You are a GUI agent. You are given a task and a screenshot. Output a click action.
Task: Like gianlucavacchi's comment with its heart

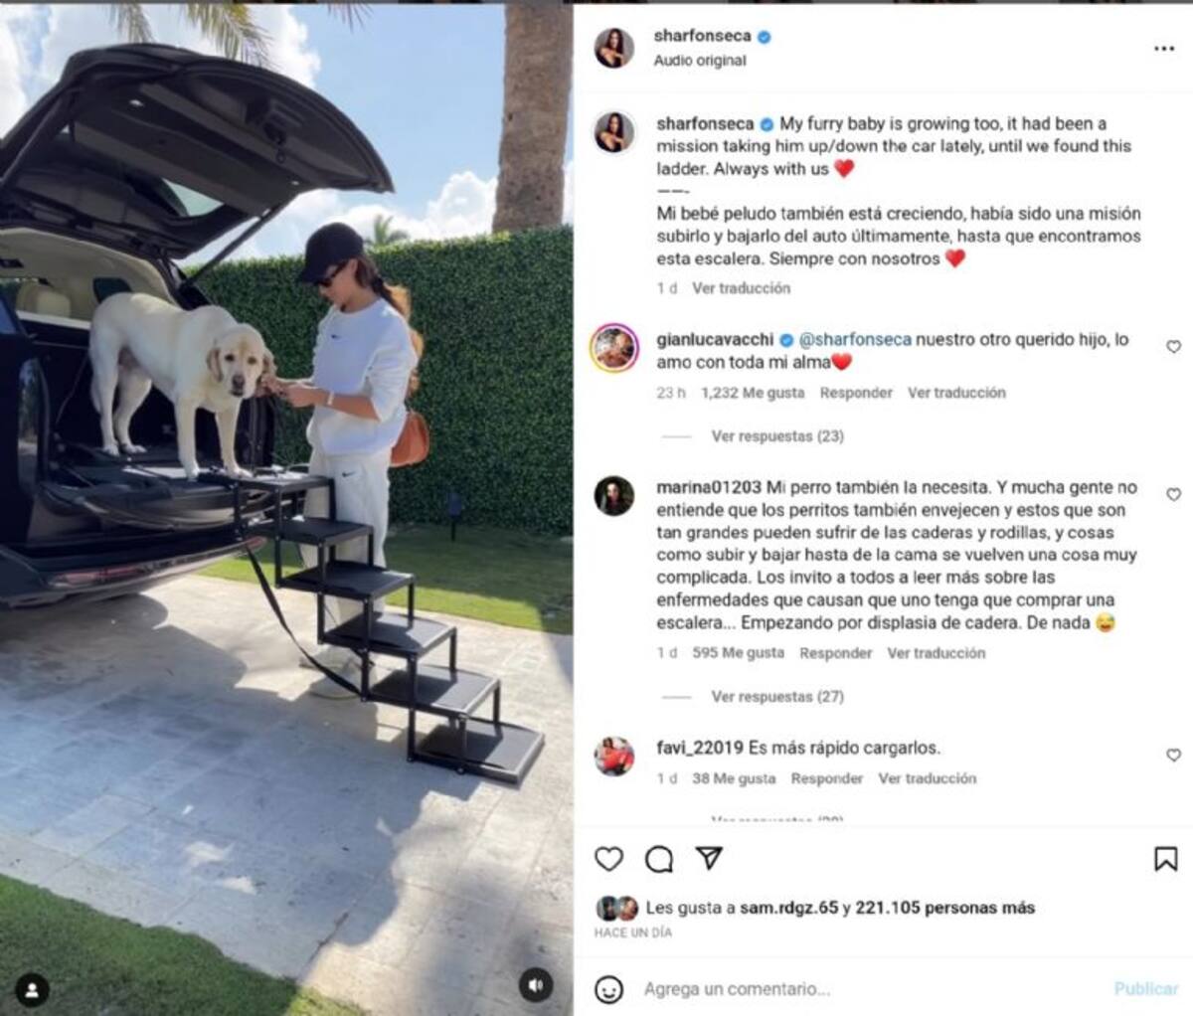1173,347
